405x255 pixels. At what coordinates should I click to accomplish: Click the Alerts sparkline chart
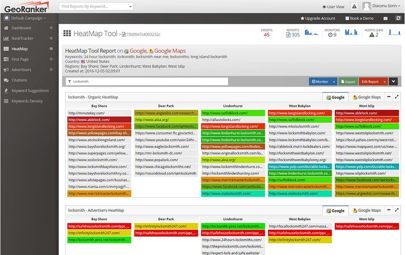pos(395,32)
